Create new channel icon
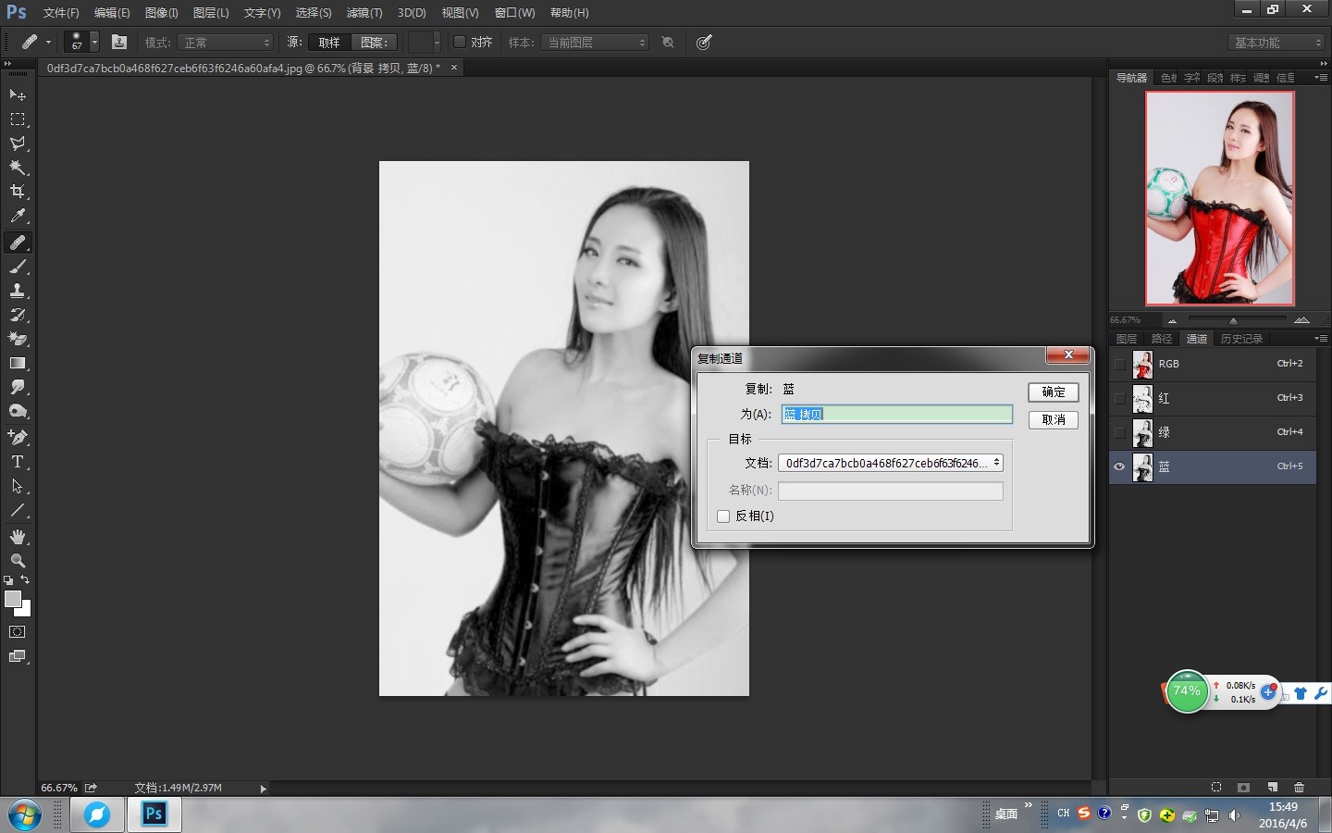 (x=1272, y=788)
